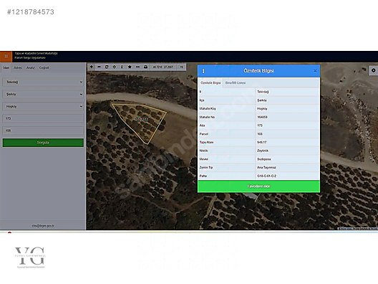Click the green Sorgula button
This screenshot has width=378, height=284.
43,143
